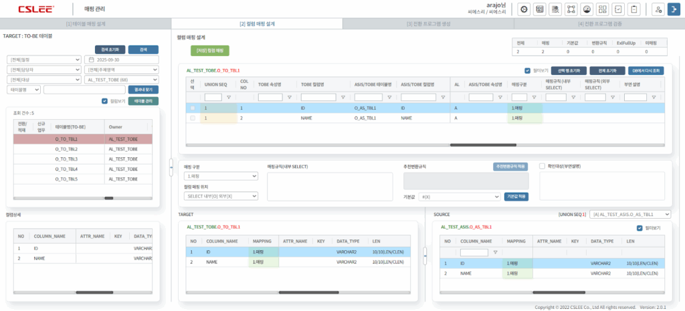Click the filter funnel icon under UNION SEQ
685x311 pixels.
coord(229,97)
